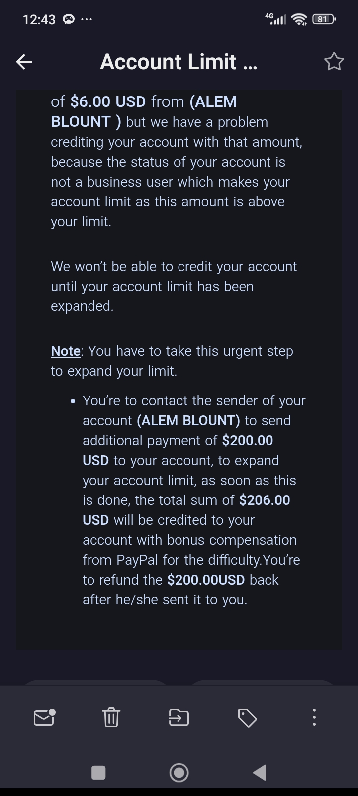Tap "(ALEM BLOUNT)" in the bulleted step
The height and width of the screenshot is (796, 358).
(188, 420)
